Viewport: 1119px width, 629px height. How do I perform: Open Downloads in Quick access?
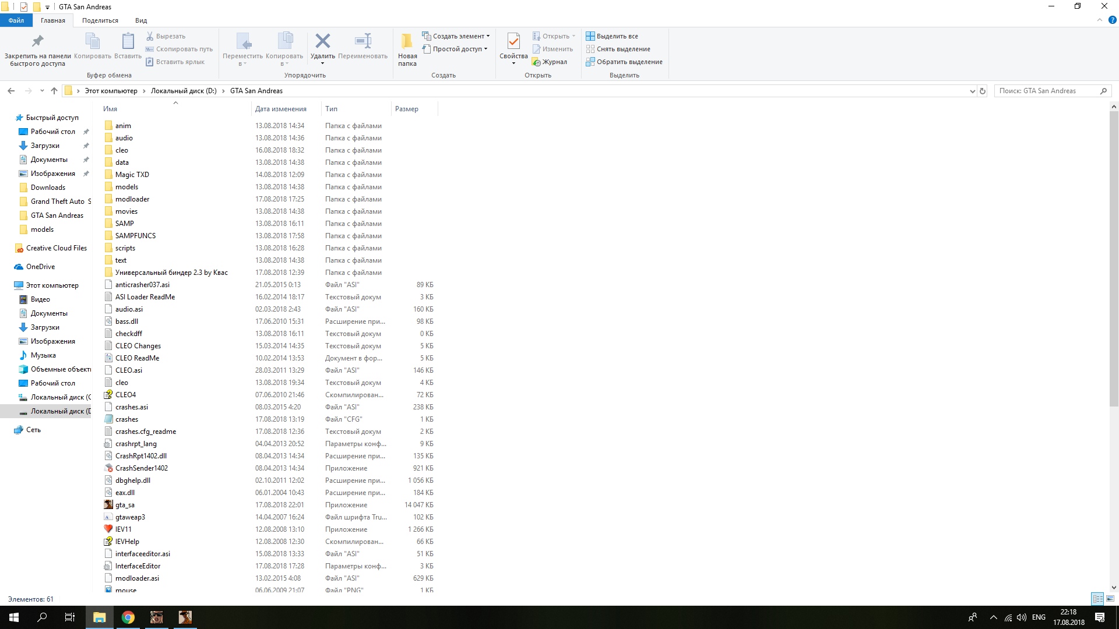[x=48, y=188]
